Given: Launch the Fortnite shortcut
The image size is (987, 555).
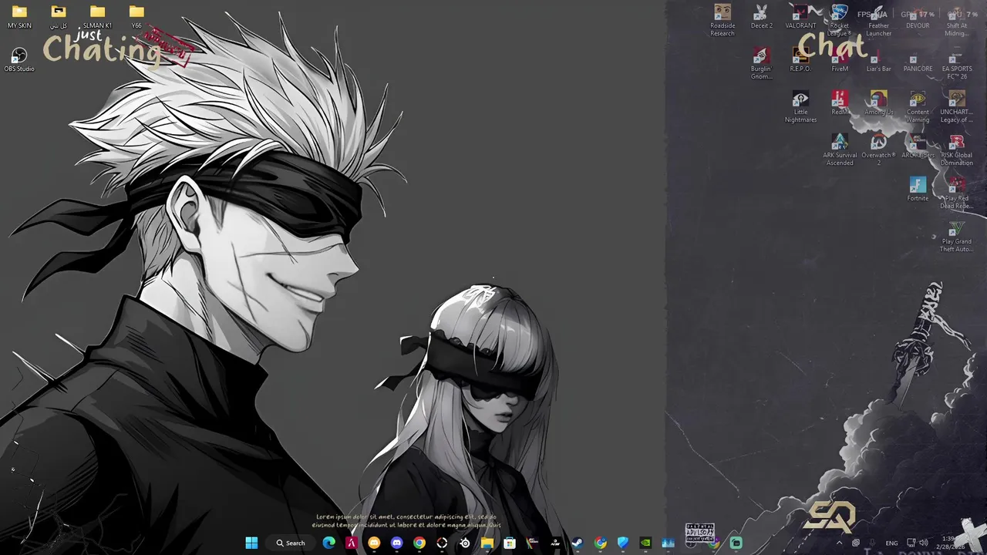Looking at the screenshot, I should [x=918, y=190].
